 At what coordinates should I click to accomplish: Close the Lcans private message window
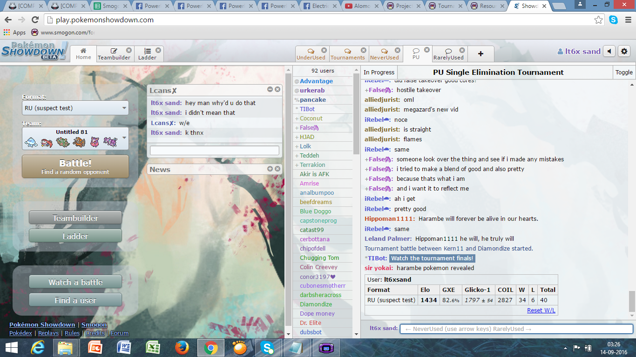point(277,89)
